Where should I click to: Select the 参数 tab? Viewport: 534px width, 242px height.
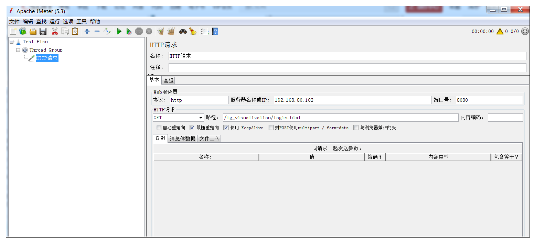(x=160, y=138)
